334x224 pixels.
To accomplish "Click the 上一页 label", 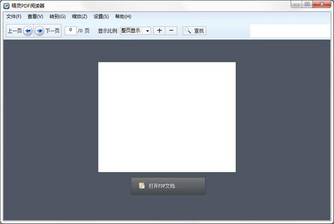I will [14, 31].
